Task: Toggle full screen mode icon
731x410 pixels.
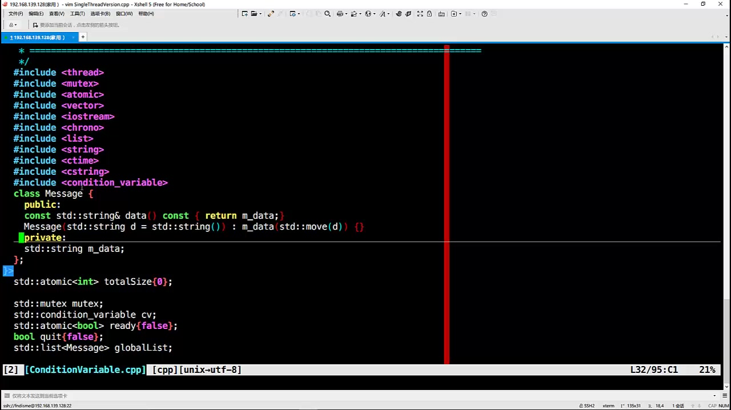Action: click(420, 14)
